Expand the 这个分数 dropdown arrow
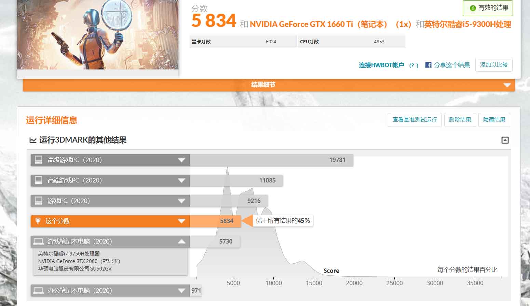Screen dimensions: 530x306 [181, 221]
